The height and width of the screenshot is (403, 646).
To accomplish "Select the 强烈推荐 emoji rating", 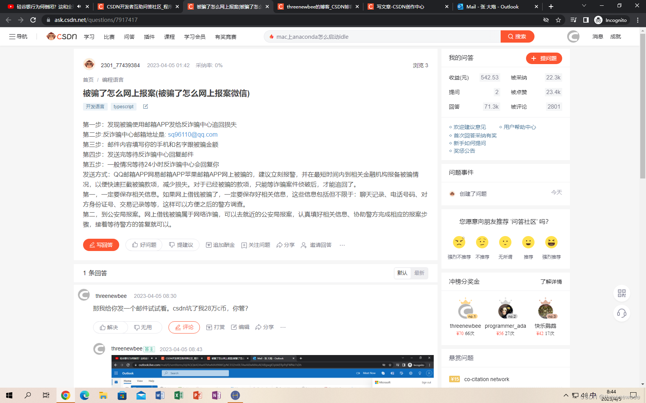I will click(551, 242).
